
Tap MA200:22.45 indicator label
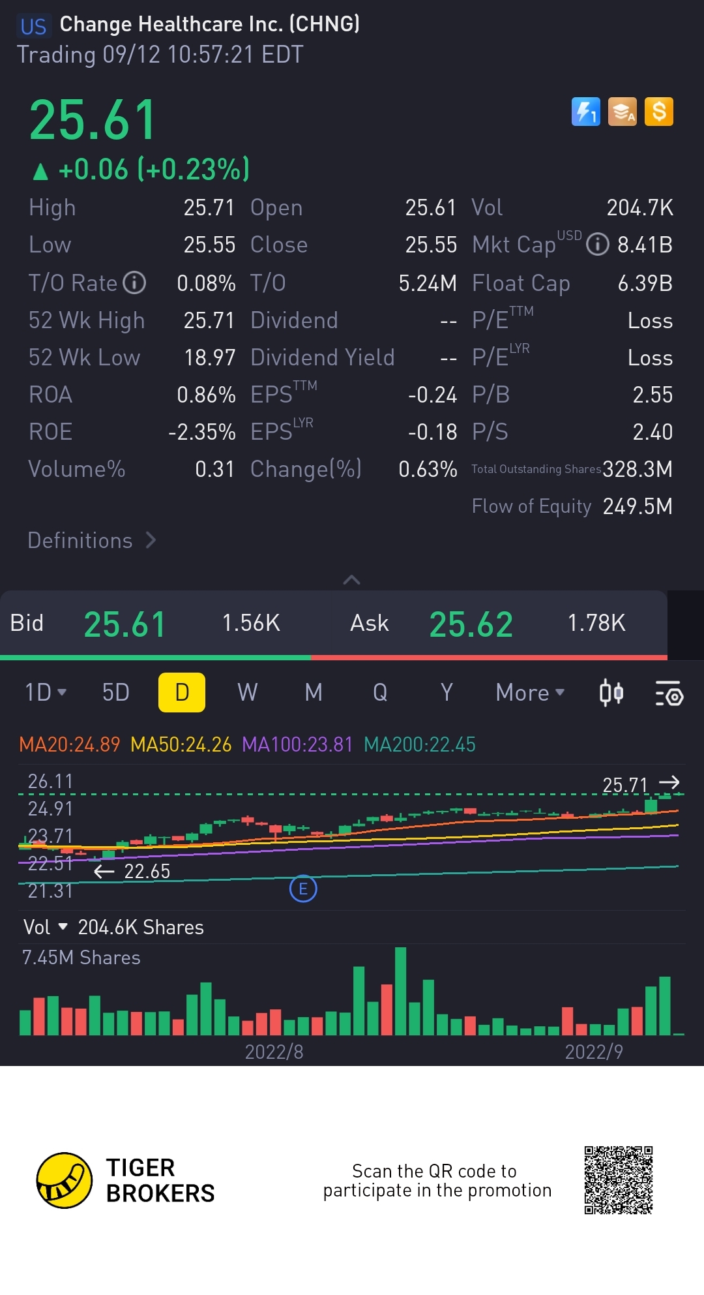coord(420,744)
